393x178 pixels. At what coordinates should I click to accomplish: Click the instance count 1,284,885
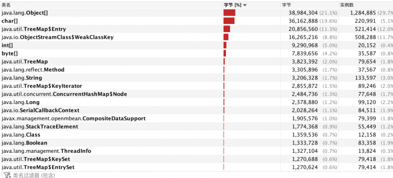click(x=363, y=13)
